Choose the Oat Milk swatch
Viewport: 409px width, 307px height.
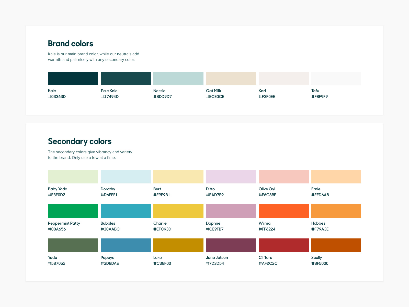pos(231,78)
